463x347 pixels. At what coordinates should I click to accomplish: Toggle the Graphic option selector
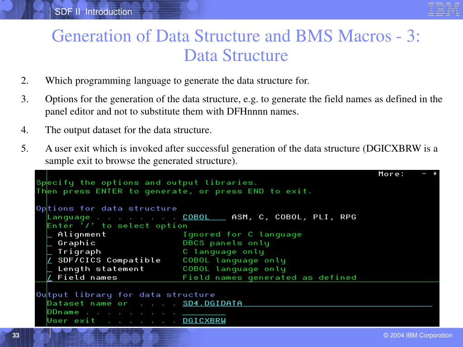(x=50, y=243)
